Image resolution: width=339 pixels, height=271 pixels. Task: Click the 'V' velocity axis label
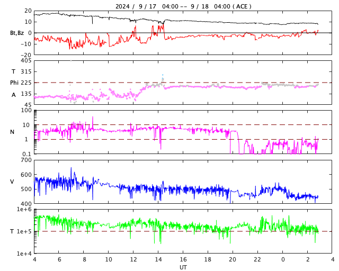tap(12, 182)
